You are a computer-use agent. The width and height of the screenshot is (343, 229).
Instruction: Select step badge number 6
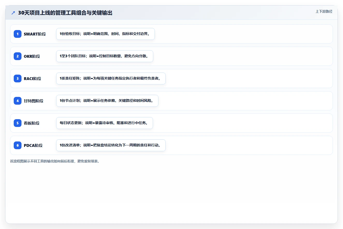pos(18,145)
